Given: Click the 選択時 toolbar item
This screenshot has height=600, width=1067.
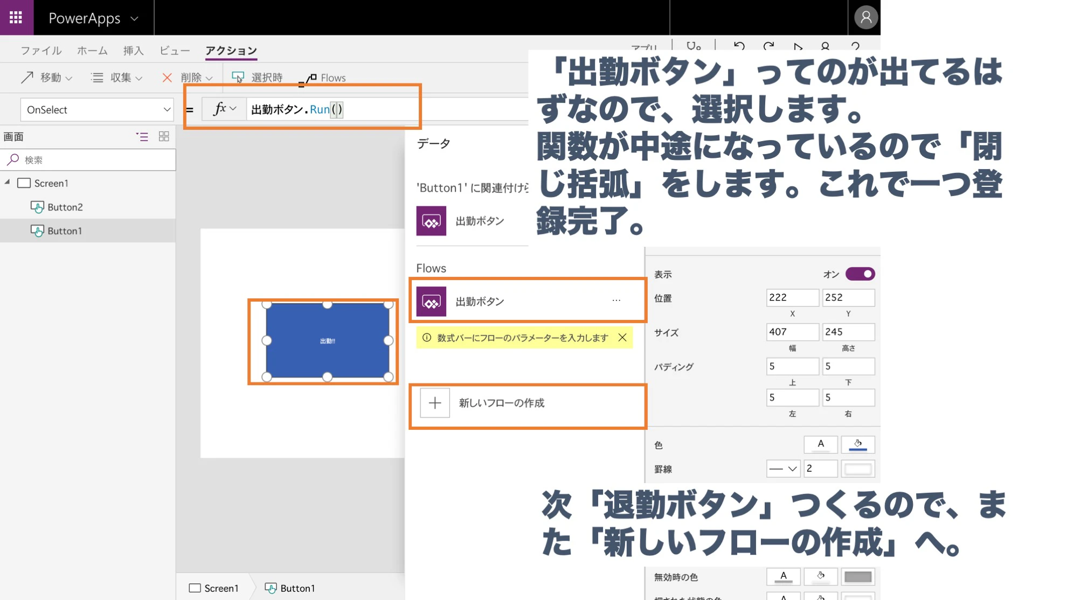Looking at the screenshot, I should [x=257, y=78].
